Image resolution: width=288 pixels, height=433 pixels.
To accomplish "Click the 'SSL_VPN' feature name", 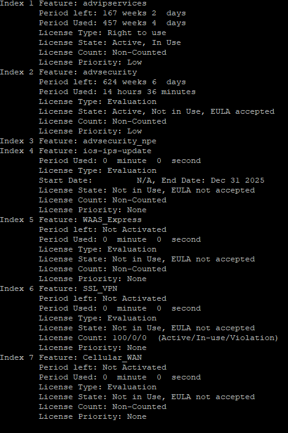I will [x=100, y=289].
